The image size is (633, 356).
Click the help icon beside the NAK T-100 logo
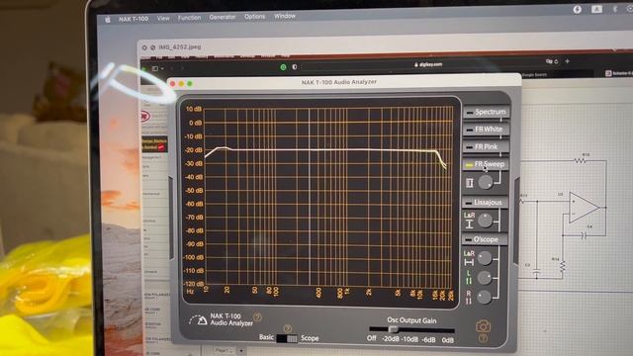coord(257,316)
